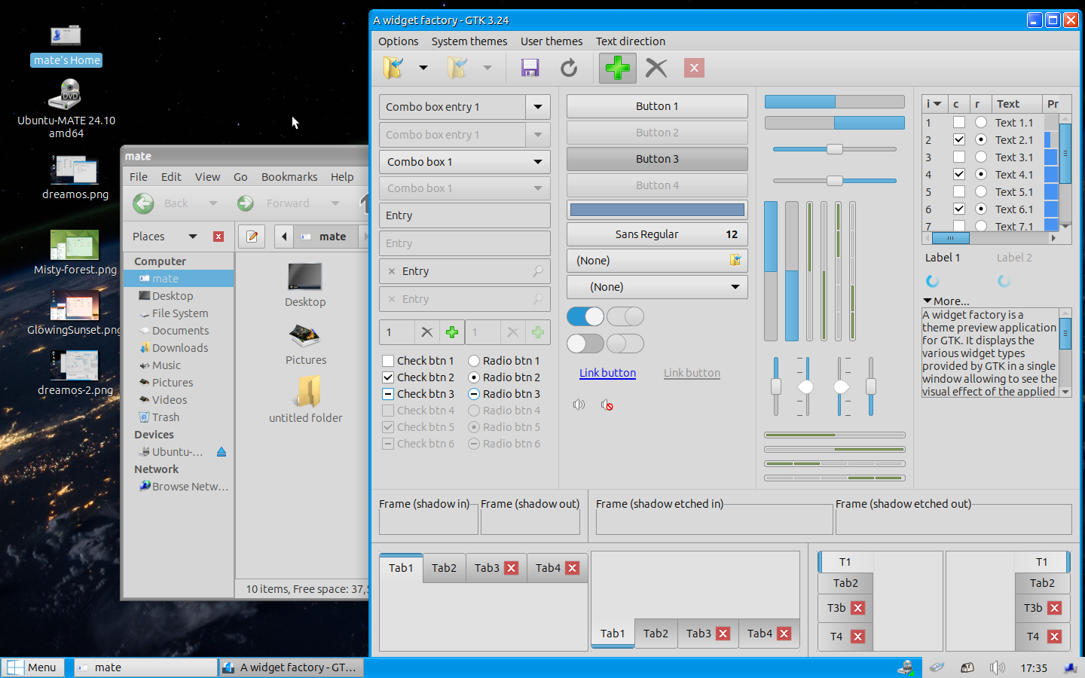Click the gray X remove toolbar icon
1085x678 pixels.
656,68
